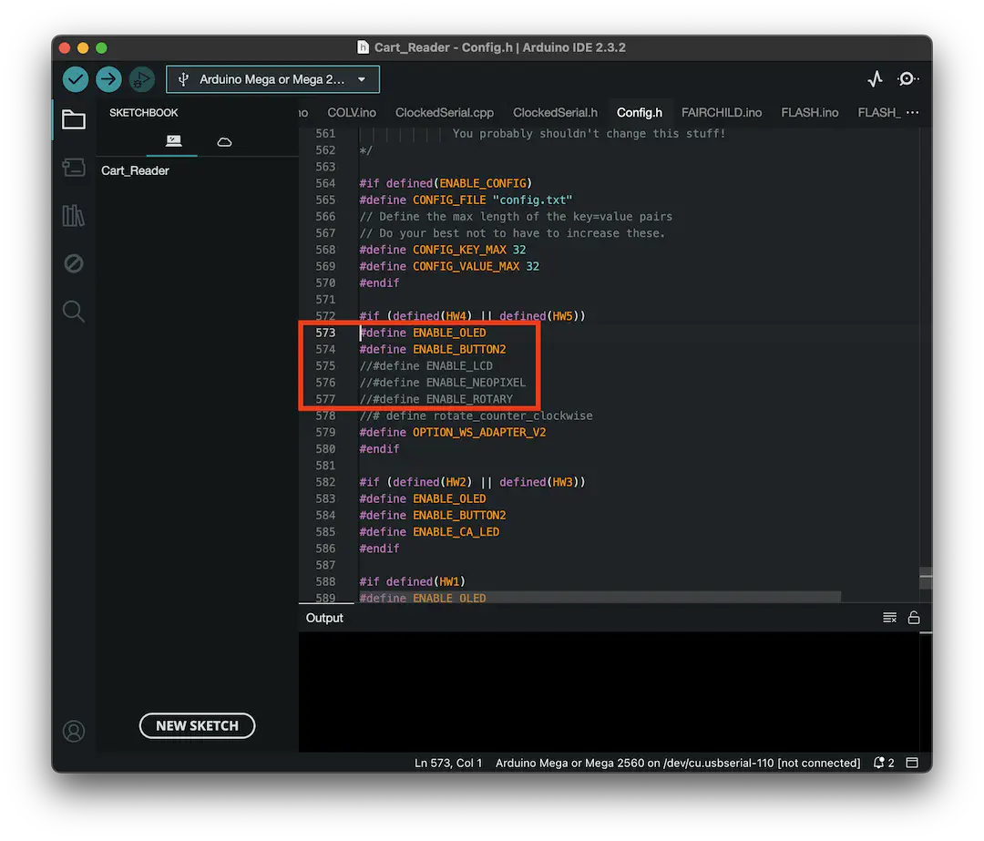Image resolution: width=984 pixels, height=841 pixels.
Task: Open the Search panel in the sidebar
Action: pyautogui.click(x=74, y=311)
